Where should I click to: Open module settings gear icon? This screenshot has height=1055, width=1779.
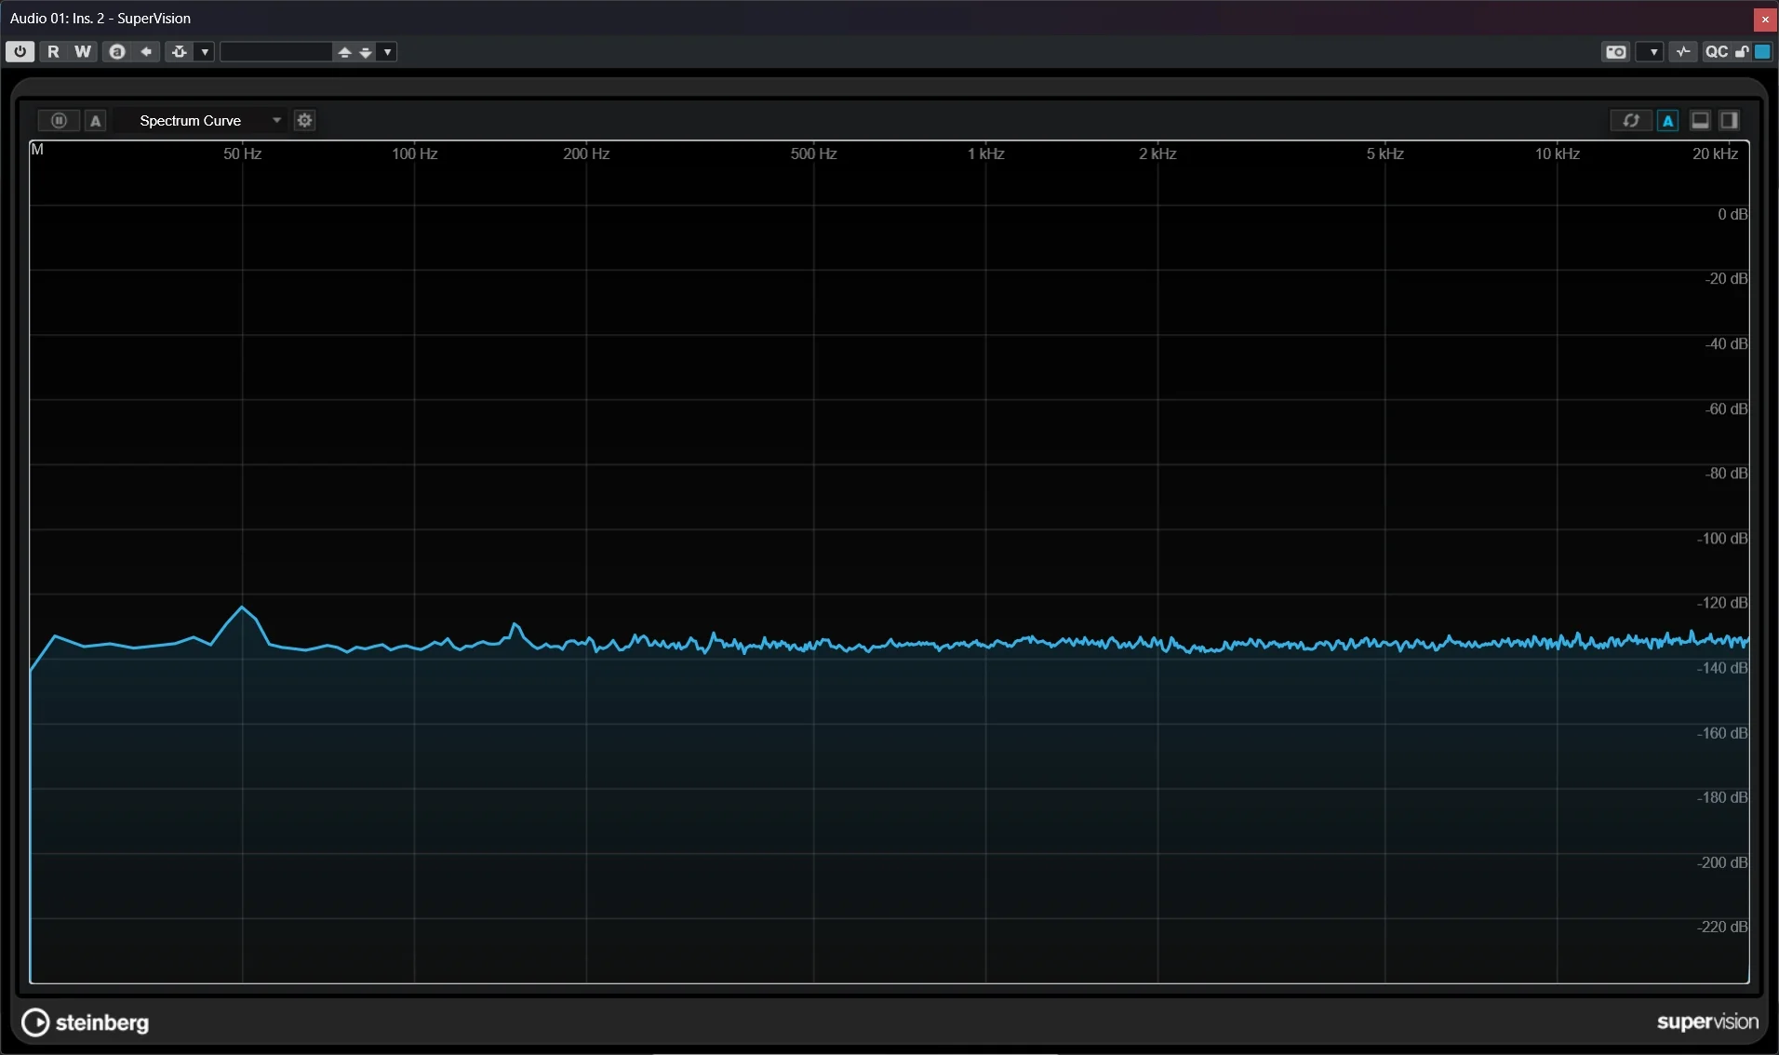pyautogui.click(x=304, y=120)
